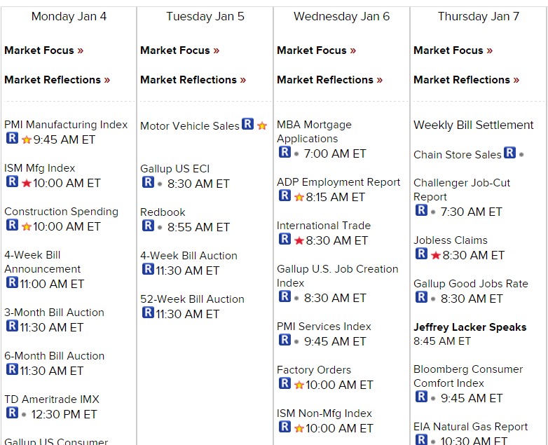Open the TD Ameritrade IMX event
The width and height of the screenshot is (548, 445).
(52, 399)
